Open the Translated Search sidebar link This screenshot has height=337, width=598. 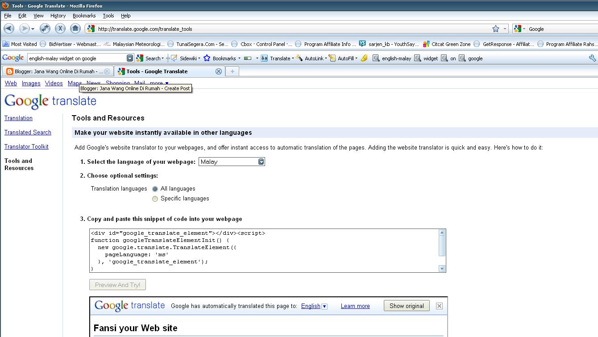coord(28,133)
